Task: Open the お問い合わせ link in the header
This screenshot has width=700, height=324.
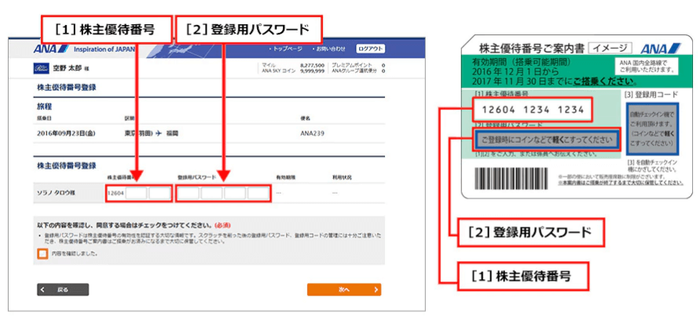Action: (329, 49)
